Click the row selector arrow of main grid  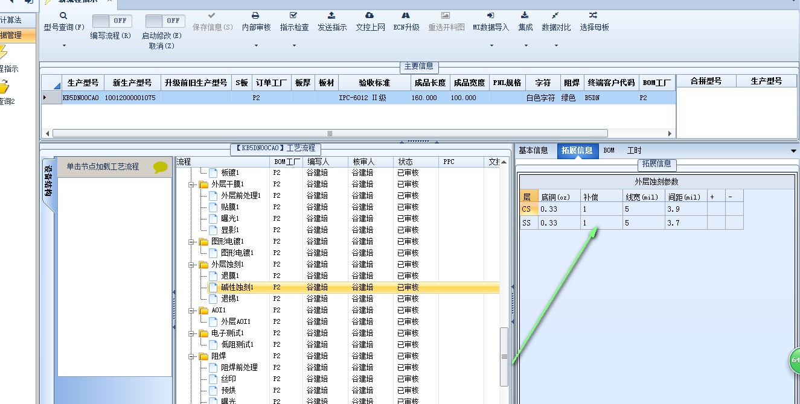tap(51, 98)
